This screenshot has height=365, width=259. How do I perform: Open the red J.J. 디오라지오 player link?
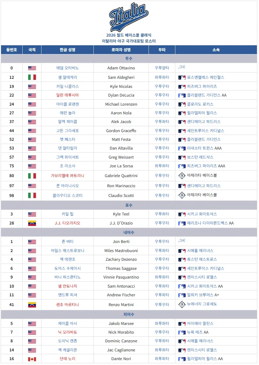click(68, 223)
